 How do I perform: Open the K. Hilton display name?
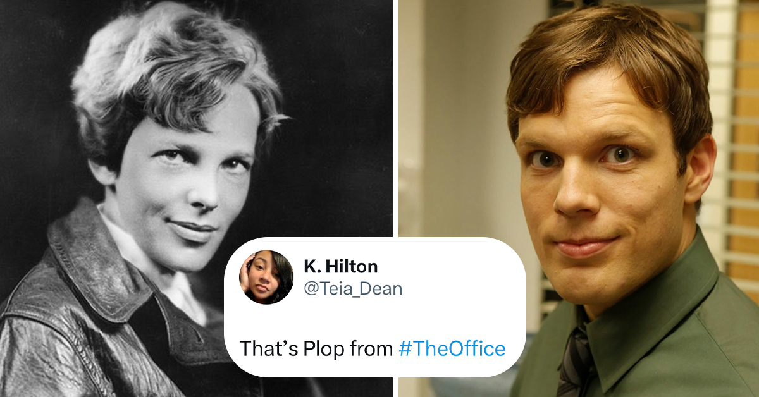point(341,266)
